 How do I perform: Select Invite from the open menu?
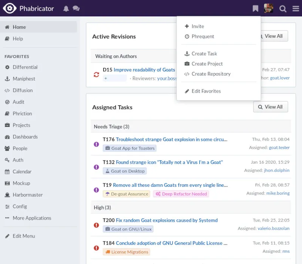coord(197,26)
